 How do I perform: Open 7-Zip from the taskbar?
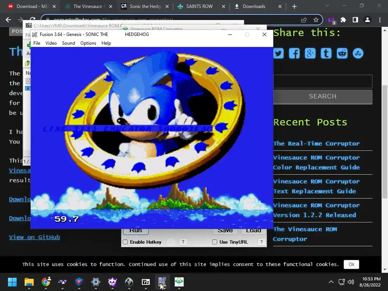click(x=146, y=282)
